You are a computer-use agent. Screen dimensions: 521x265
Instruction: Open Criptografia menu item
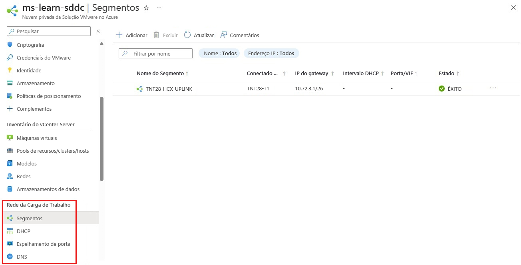click(30, 45)
